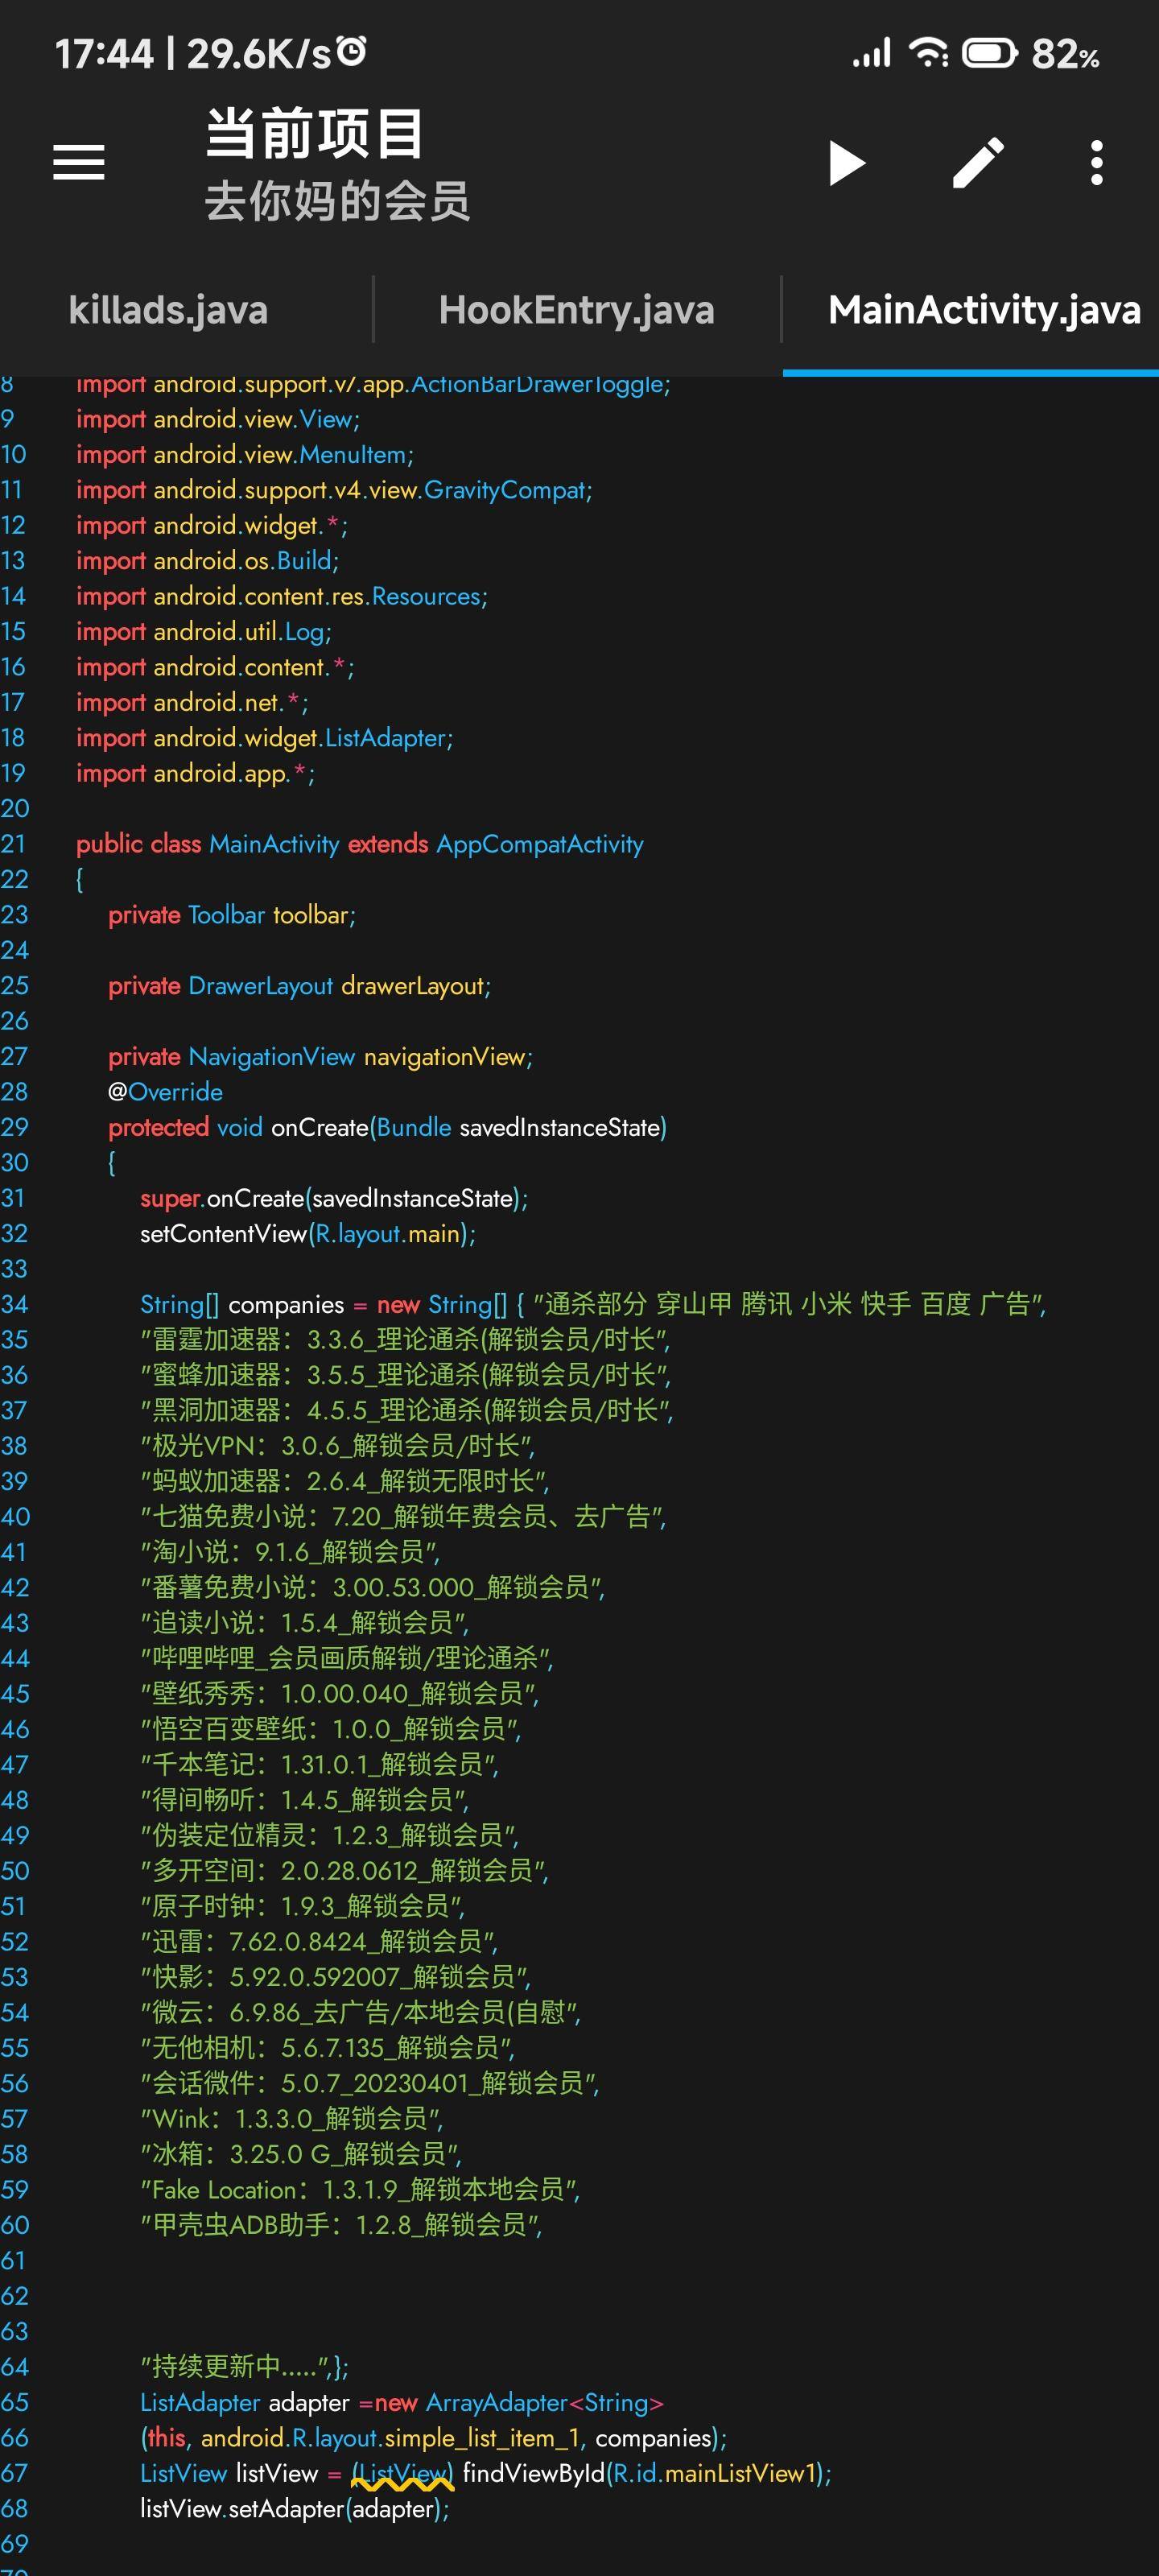The image size is (1159, 2576).
Task: Click the 七猫免费小说 string line
Action: pyautogui.click(x=403, y=1517)
